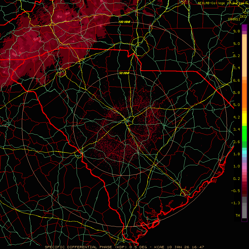Viewport: 249px width, 249px height.
Task: Click the 50 NMI range ring label
Action: 124,73
